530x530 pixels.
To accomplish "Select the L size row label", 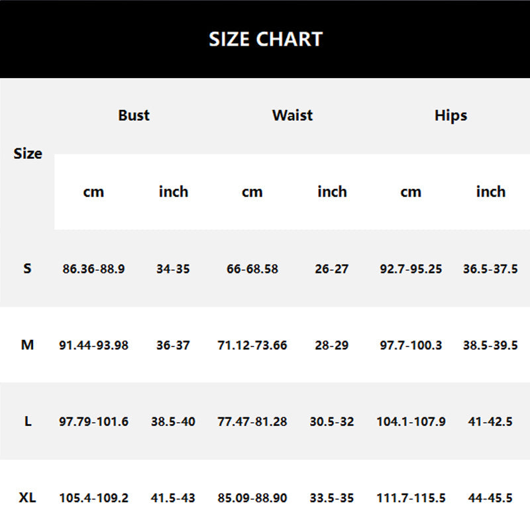I will click(27, 421).
